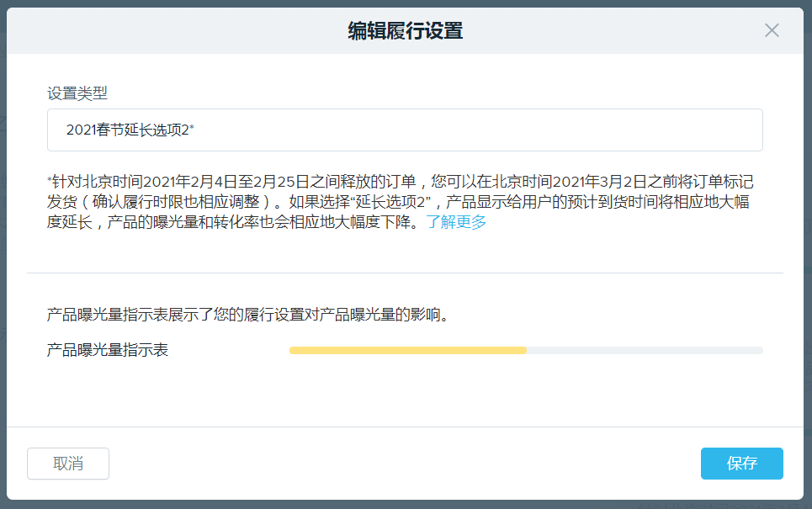The width and height of the screenshot is (812, 509).
Task: Cancel the dialog using 取消
Action: click(67, 464)
